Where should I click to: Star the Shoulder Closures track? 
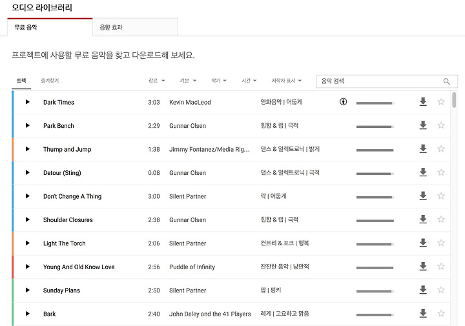441,219
